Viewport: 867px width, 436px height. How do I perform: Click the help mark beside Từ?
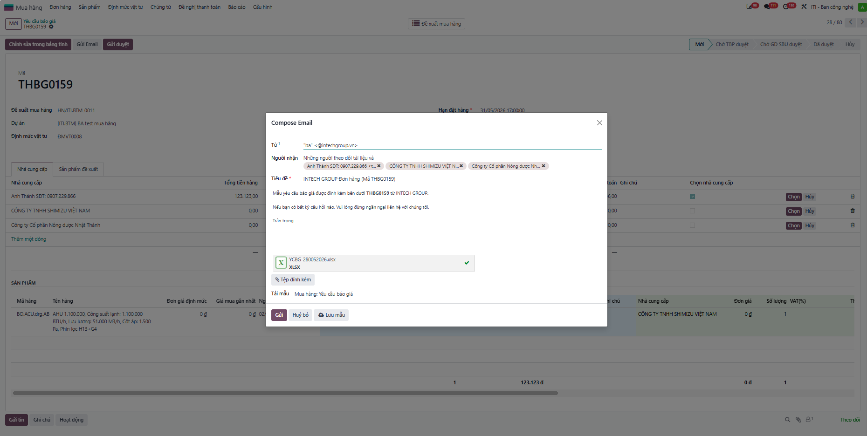(x=279, y=143)
